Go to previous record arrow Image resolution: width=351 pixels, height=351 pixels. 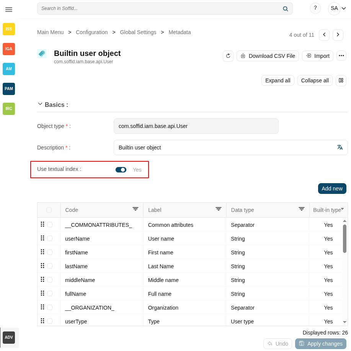coord(324,35)
